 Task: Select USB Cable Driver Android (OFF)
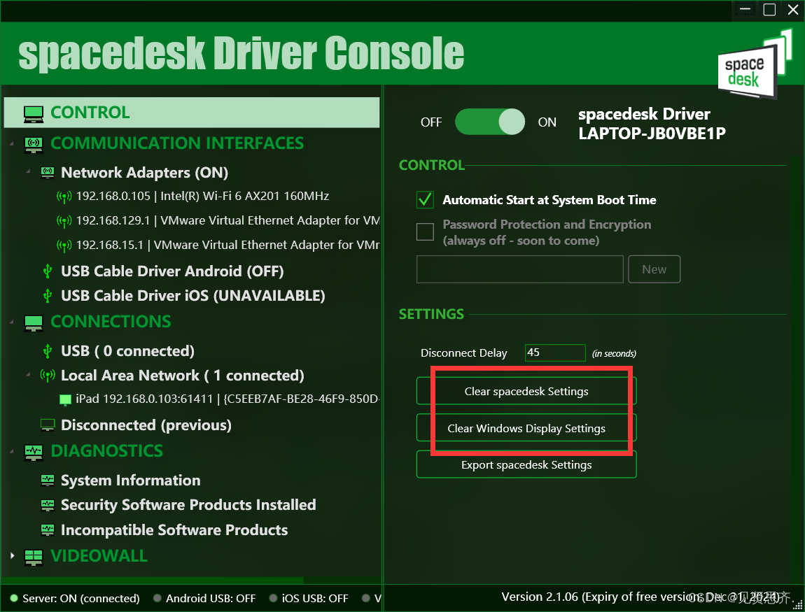pos(172,271)
